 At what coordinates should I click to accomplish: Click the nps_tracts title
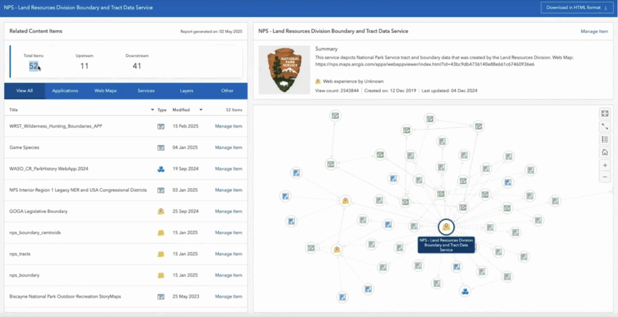click(20, 254)
